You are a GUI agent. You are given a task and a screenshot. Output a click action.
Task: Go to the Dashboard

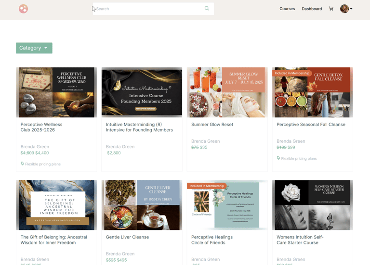(312, 9)
